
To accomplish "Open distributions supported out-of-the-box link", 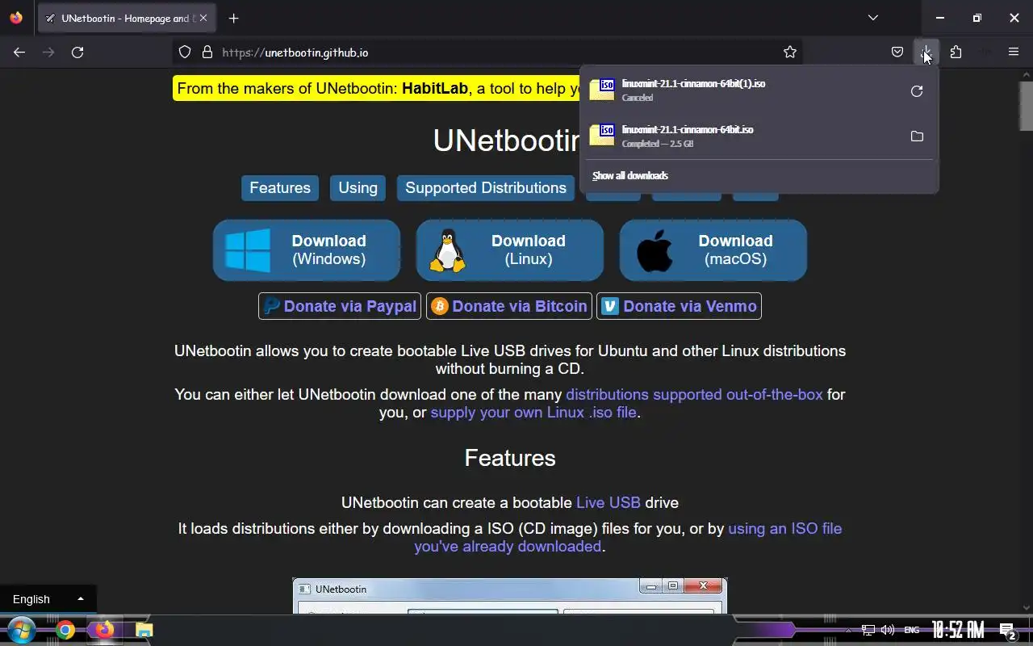I will tap(694, 395).
